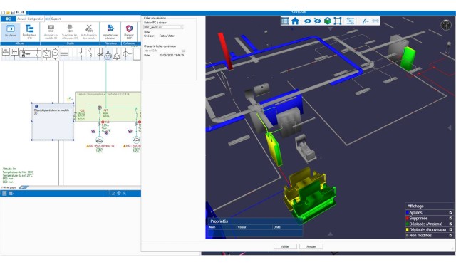Click the table grid icon in 3D viewer toolbar

(285, 21)
